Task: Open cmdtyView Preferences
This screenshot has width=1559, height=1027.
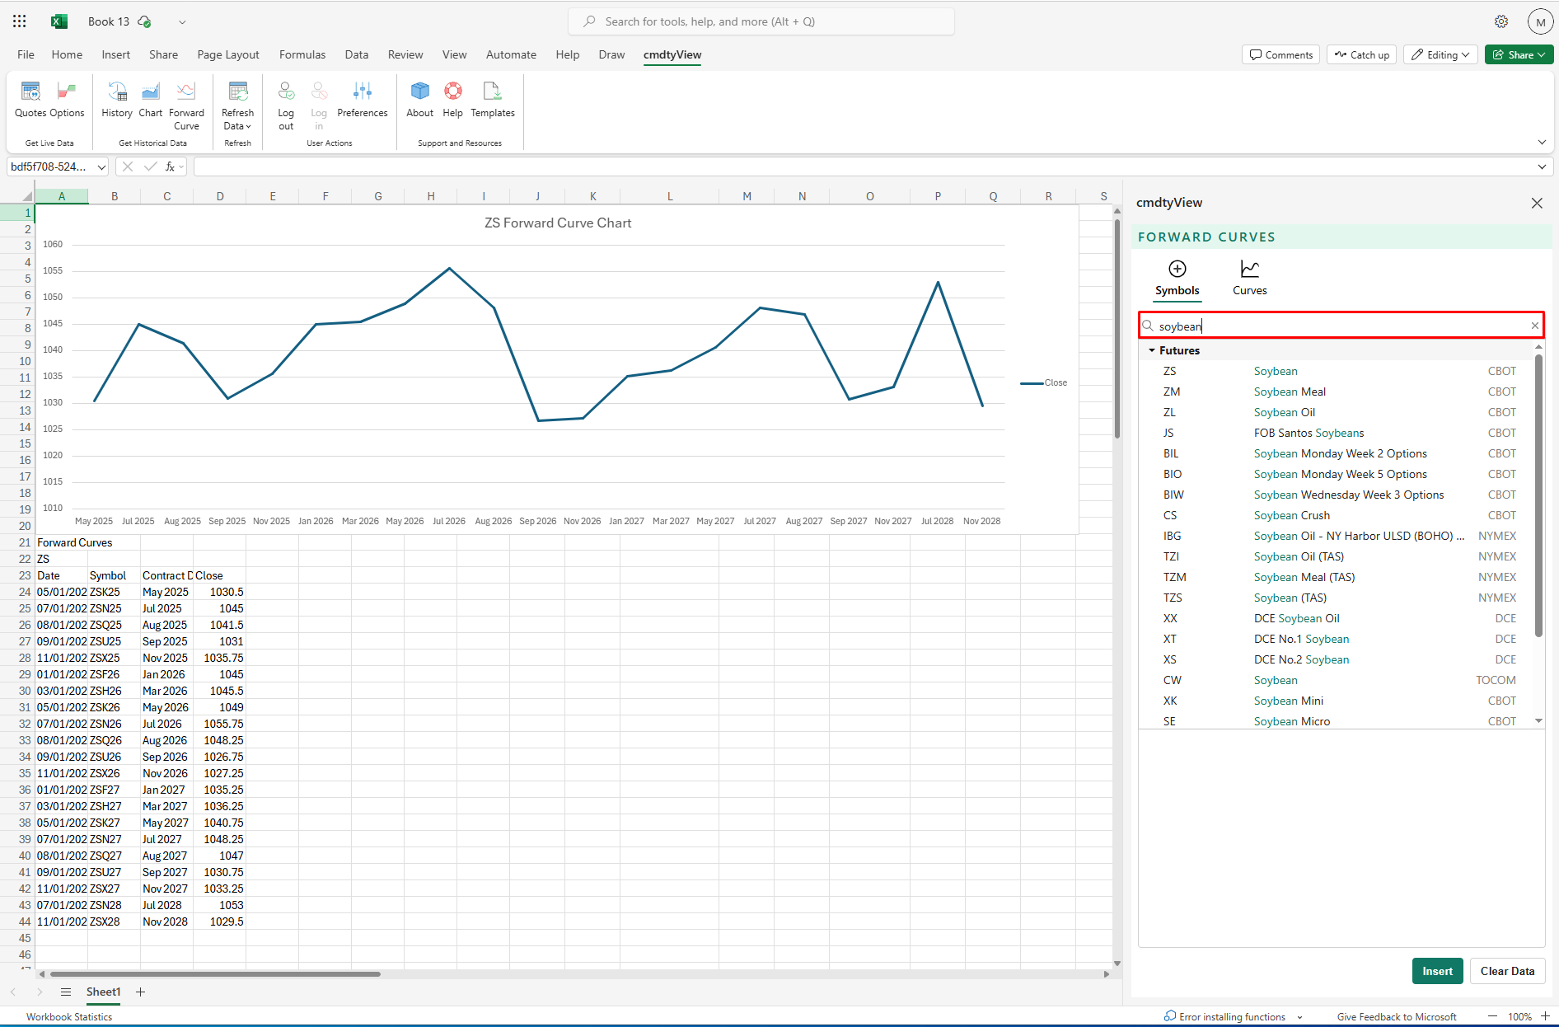Action: click(363, 99)
